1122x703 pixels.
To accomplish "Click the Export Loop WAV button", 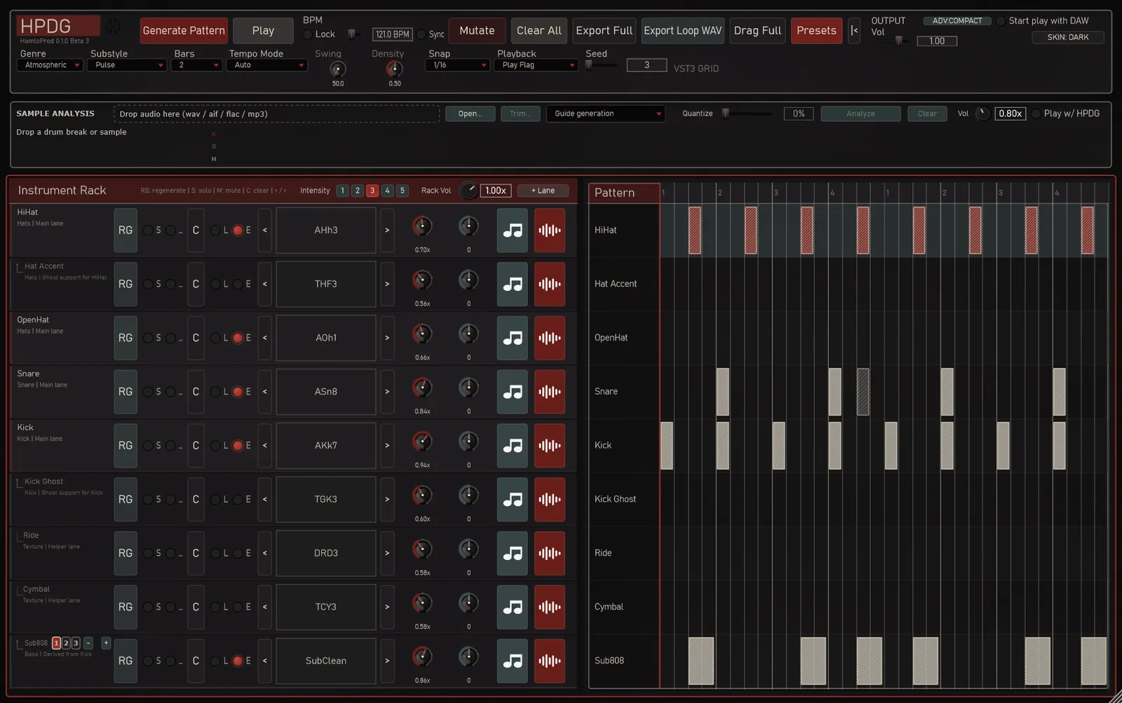I will (683, 31).
